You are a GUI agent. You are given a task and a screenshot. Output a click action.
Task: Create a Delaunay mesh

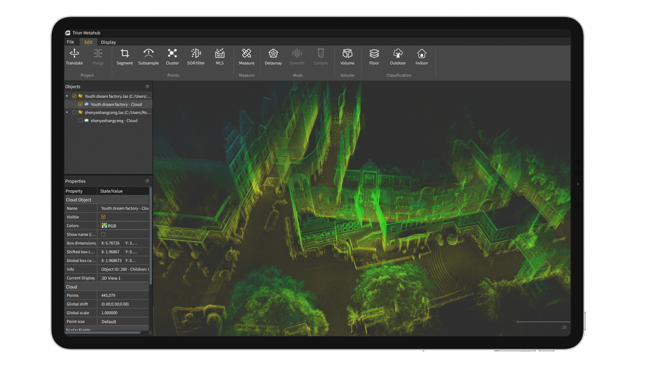click(273, 57)
